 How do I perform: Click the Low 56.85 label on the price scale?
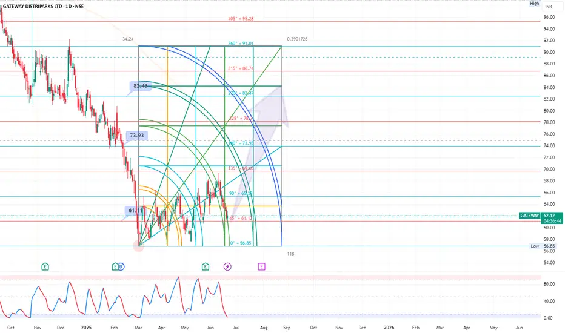point(543,246)
